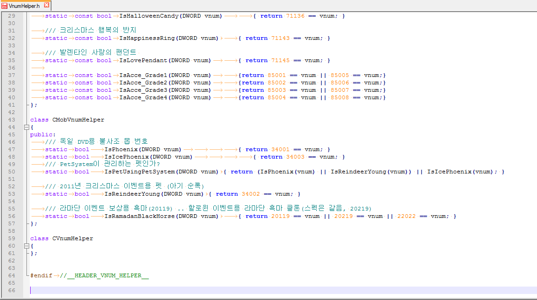Viewport: 537px width, 300px height.
Task: Click on IsPhoenix function definition name
Action: pyautogui.click(x=121, y=149)
